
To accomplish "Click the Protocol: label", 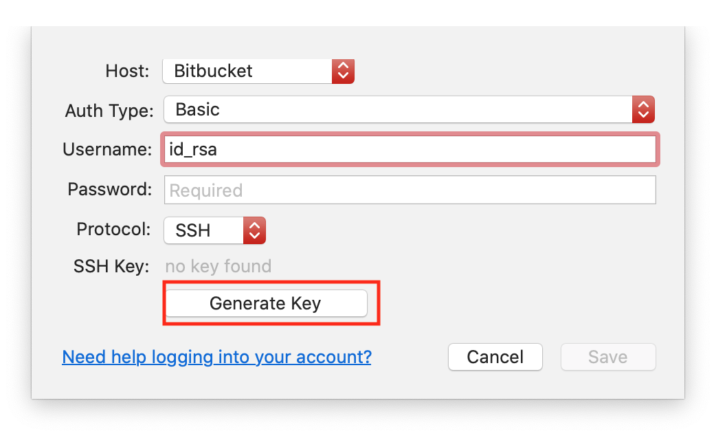I will coord(113,229).
